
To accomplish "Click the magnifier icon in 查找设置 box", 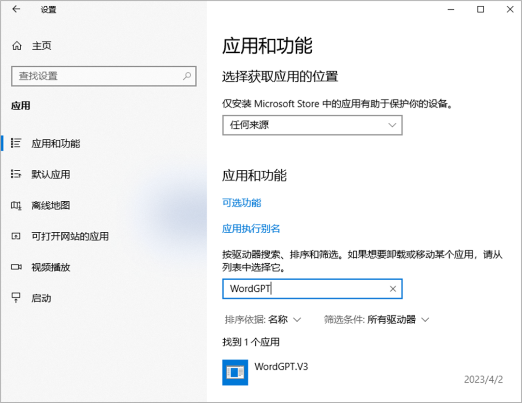I will tap(187, 76).
